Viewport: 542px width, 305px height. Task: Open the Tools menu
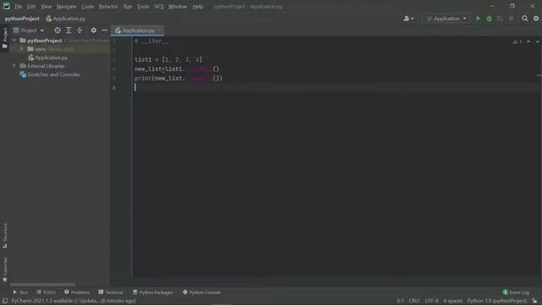click(143, 7)
